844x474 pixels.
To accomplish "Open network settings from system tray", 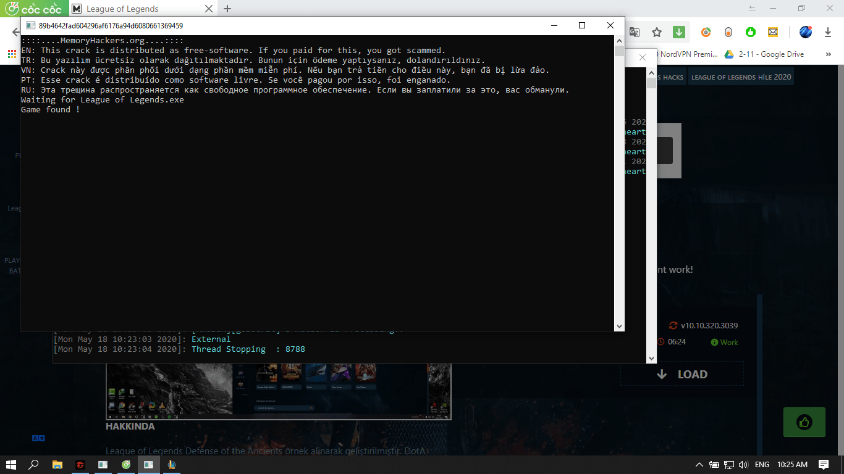I will coord(729,465).
